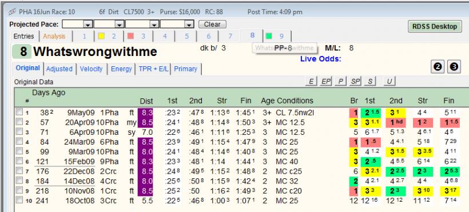The width and height of the screenshot is (469, 212).
Task: Toggle checkbox for row 10 (18Oct08)
Action: pos(19,200)
